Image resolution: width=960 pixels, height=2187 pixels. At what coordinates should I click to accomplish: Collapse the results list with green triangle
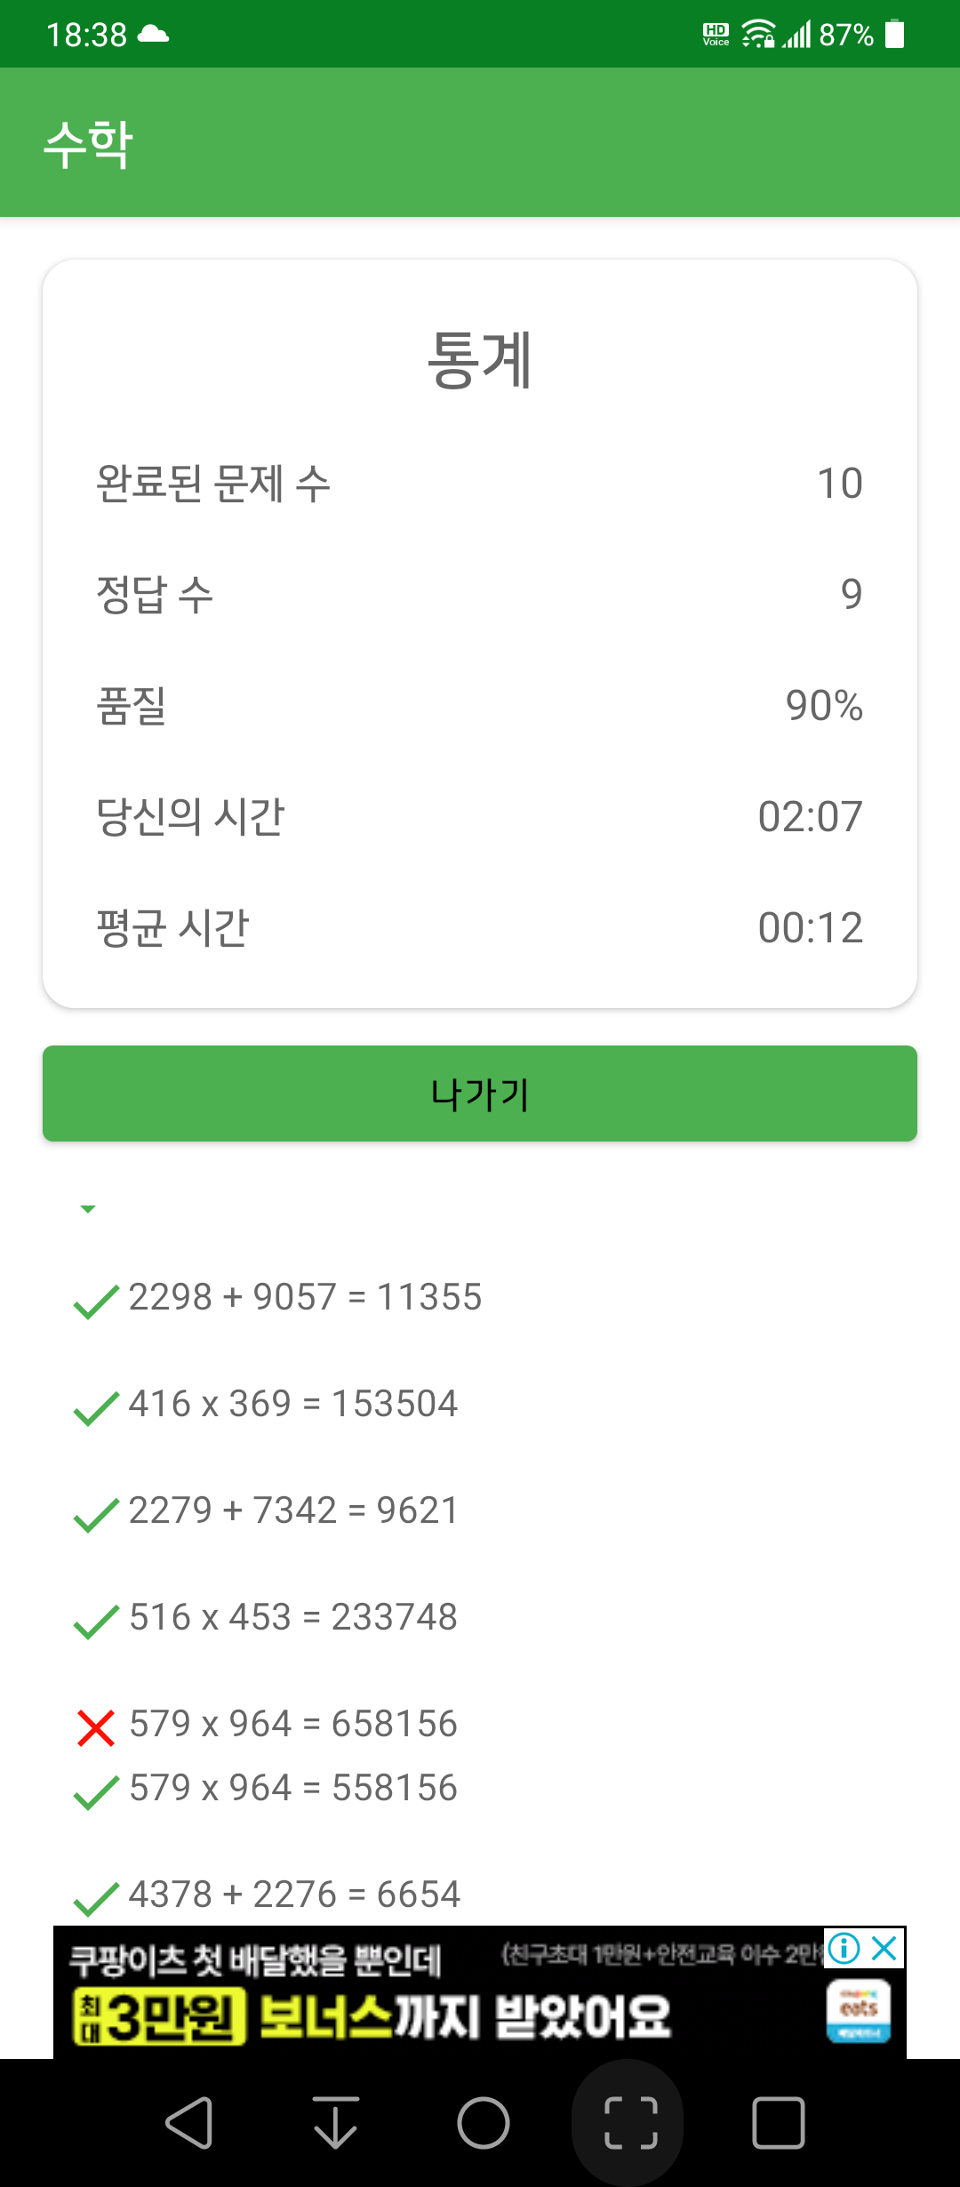click(88, 1209)
